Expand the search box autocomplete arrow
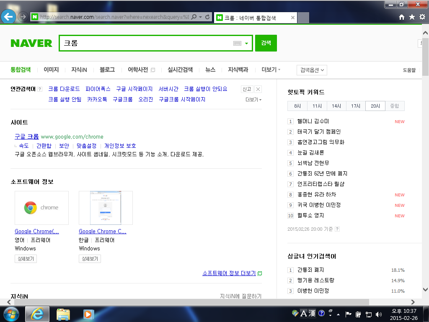 pyautogui.click(x=246, y=43)
